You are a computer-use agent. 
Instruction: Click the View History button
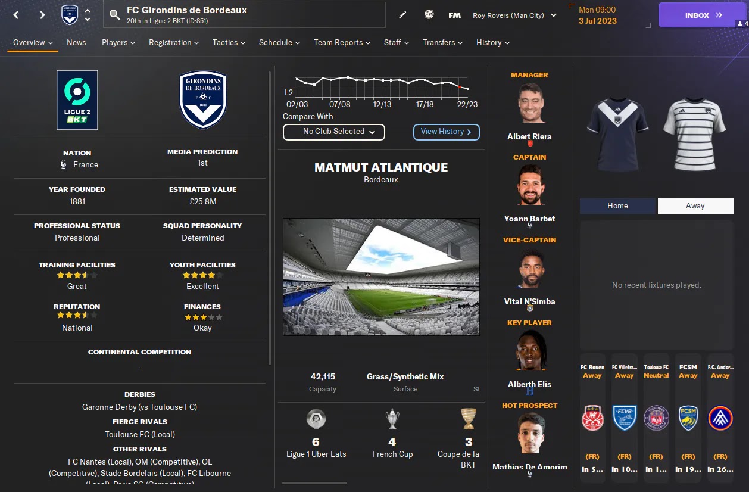446,132
